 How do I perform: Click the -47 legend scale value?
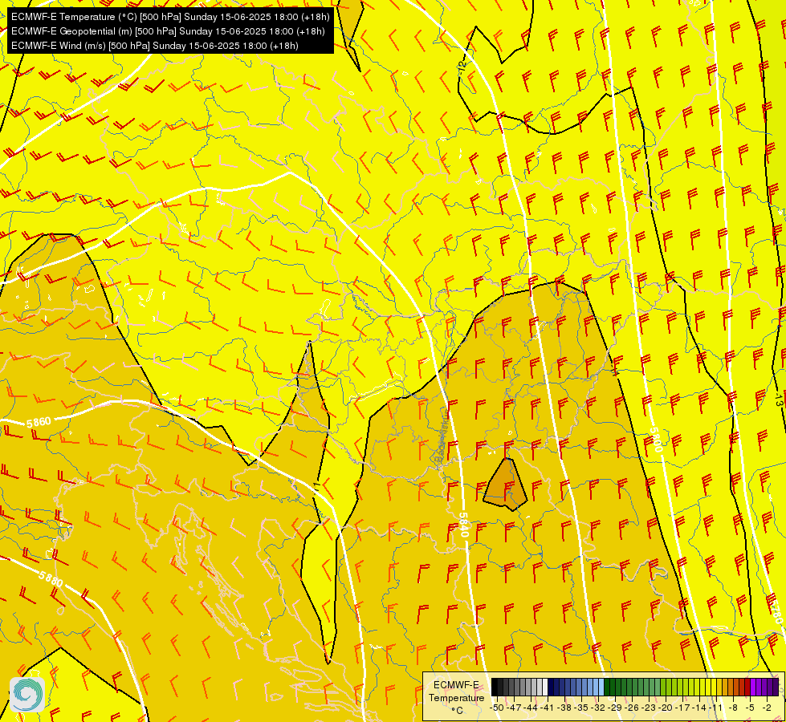coord(514,708)
